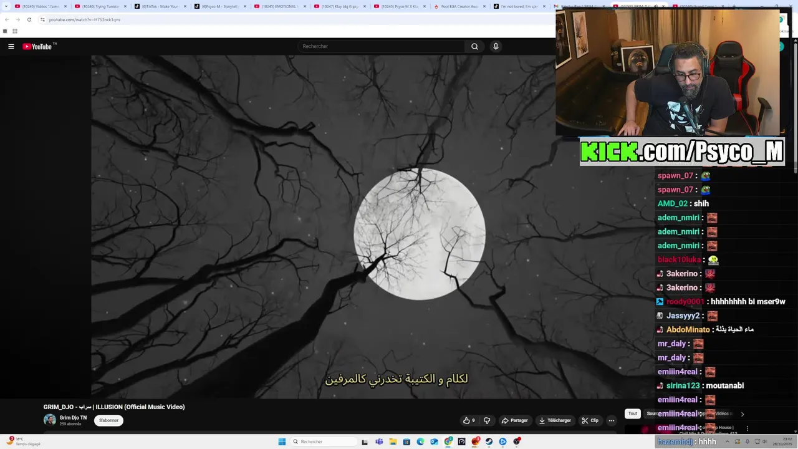Click chat user name "sirina123"
Image resolution: width=798 pixels, height=449 pixels.
coord(683,385)
